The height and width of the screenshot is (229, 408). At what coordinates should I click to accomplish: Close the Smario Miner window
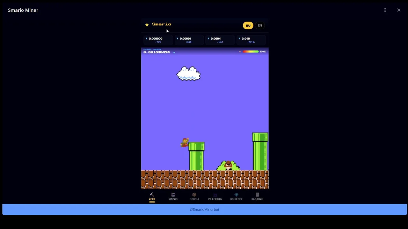[x=399, y=10]
